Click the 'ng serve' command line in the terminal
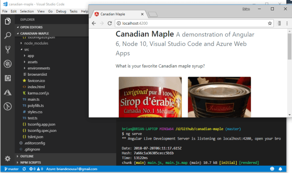292x173 pixels. coord(132,134)
